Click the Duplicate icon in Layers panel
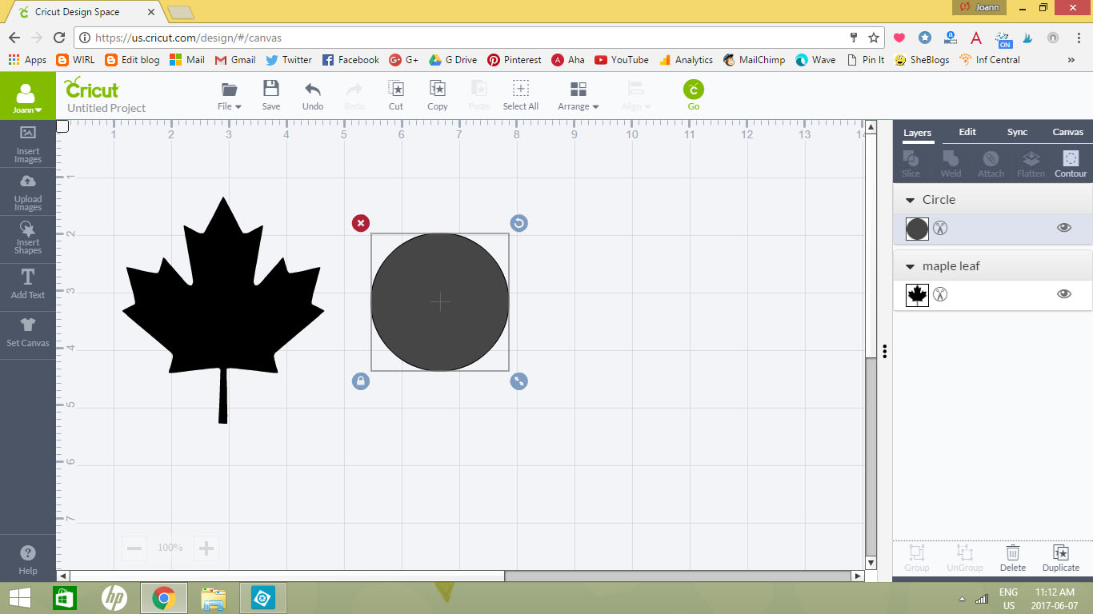1093x614 pixels. point(1061,557)
